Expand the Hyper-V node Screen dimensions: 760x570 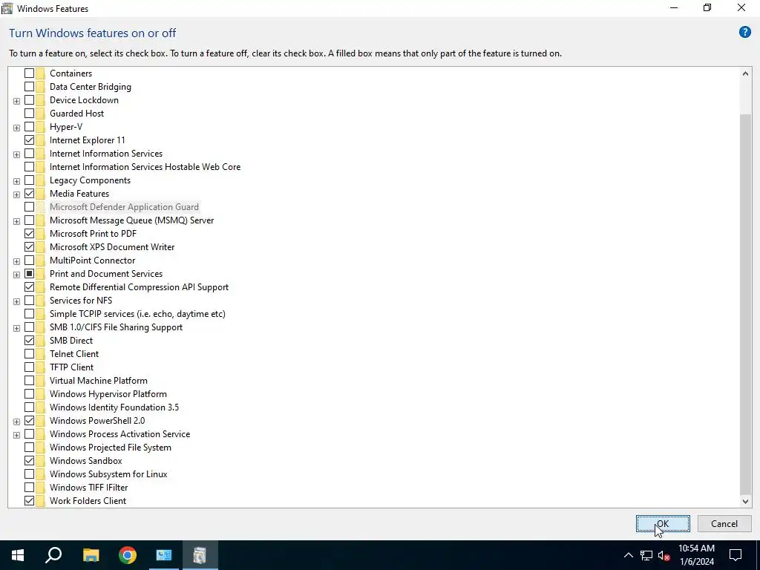click(x=16, y=128)
